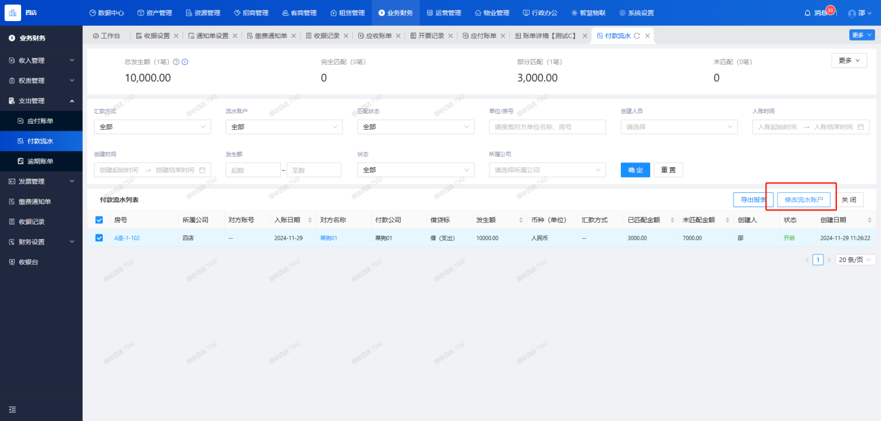Close the 收据记录 tab
This screenshot has width=881, height=421.
coord(346,36)
